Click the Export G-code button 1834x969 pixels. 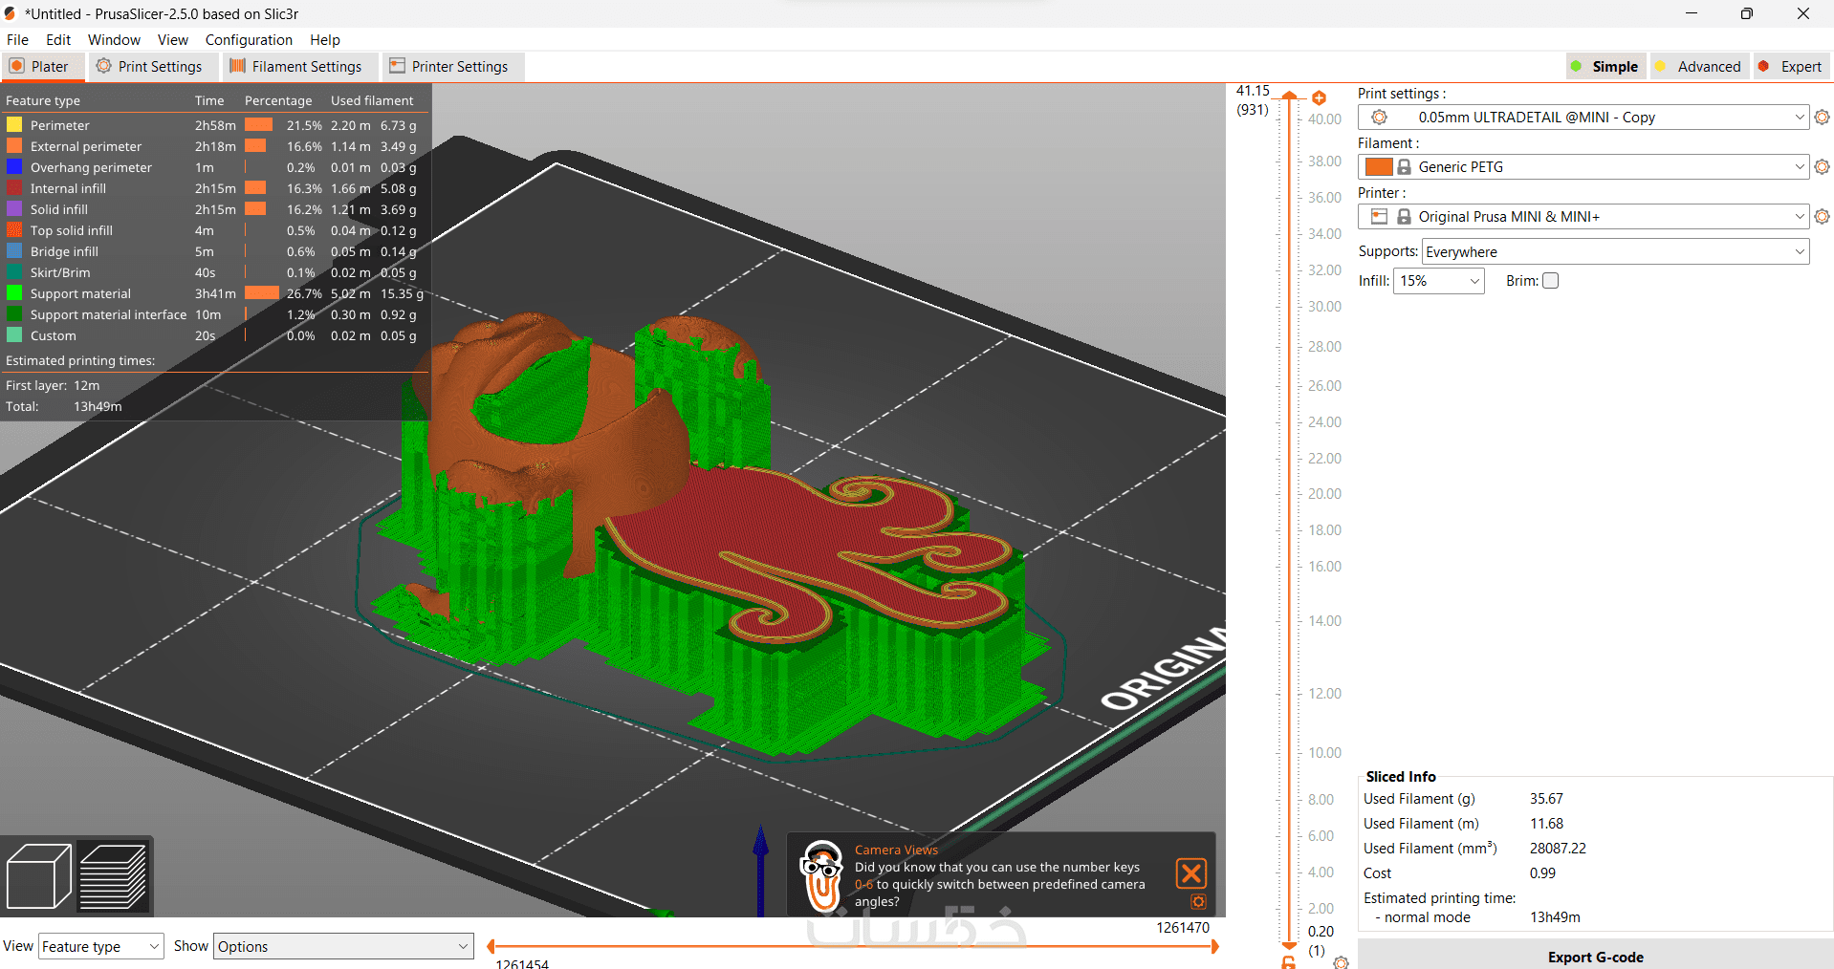point(1595,957)
